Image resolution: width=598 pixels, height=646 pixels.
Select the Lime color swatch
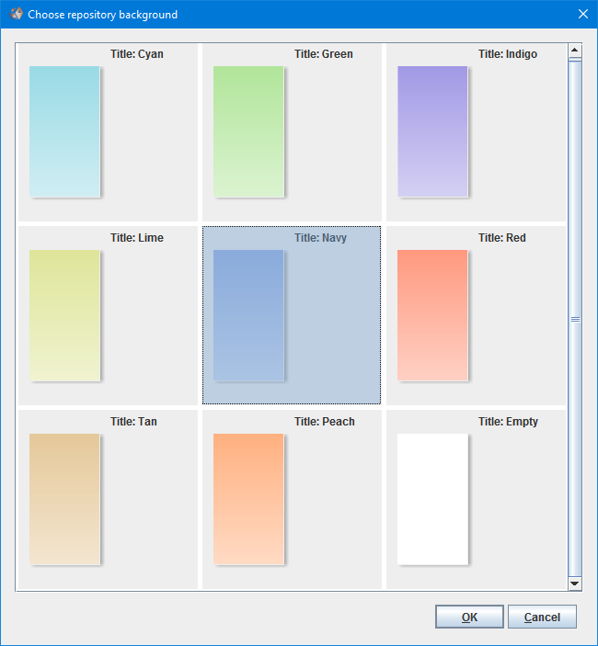(x=64, y=315)
